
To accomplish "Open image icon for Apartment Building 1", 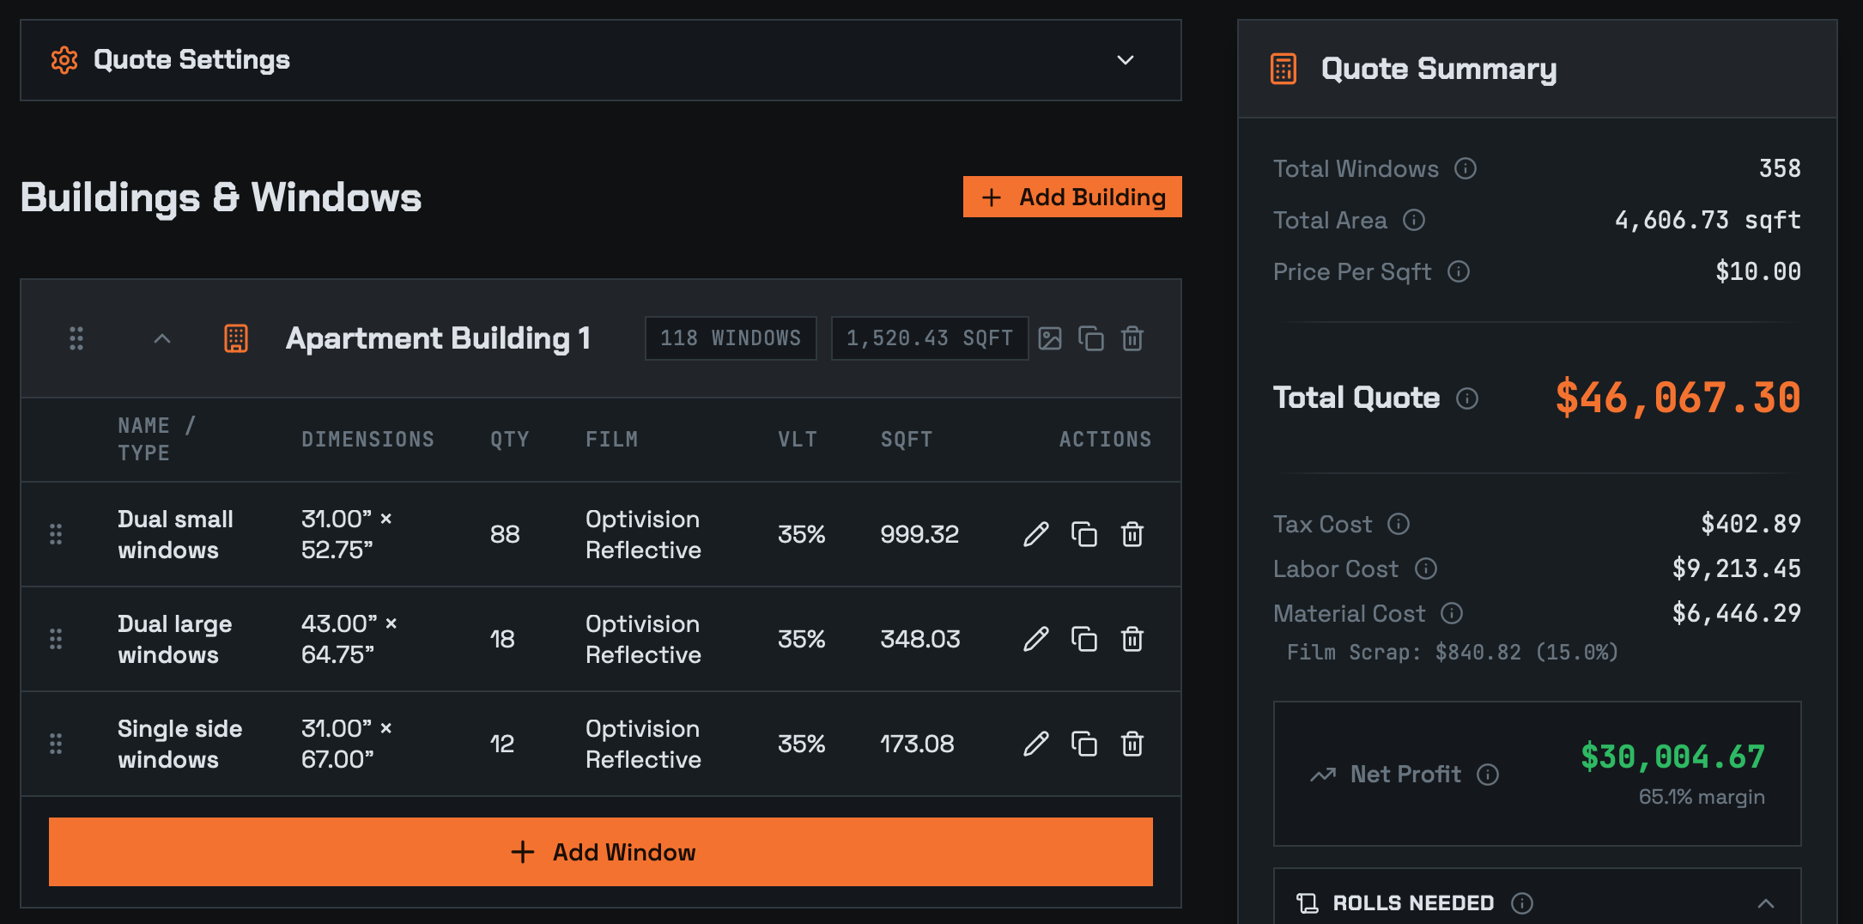I will pyautogui.click(x=1049, y=338).
